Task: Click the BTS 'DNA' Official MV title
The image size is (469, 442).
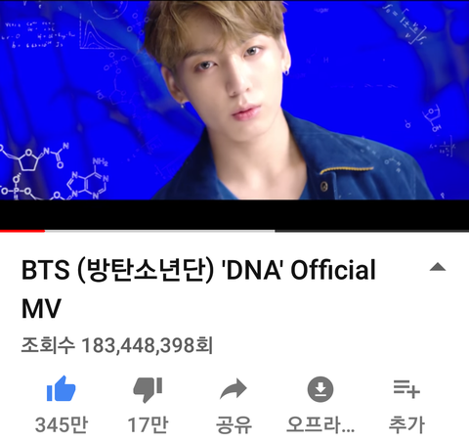Action: (198, 288)
